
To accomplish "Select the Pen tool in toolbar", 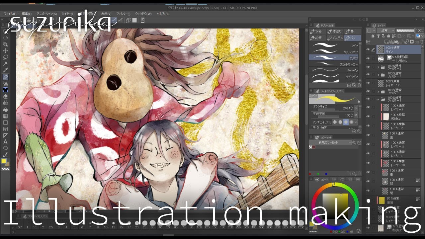I will [x=5, y=77].
